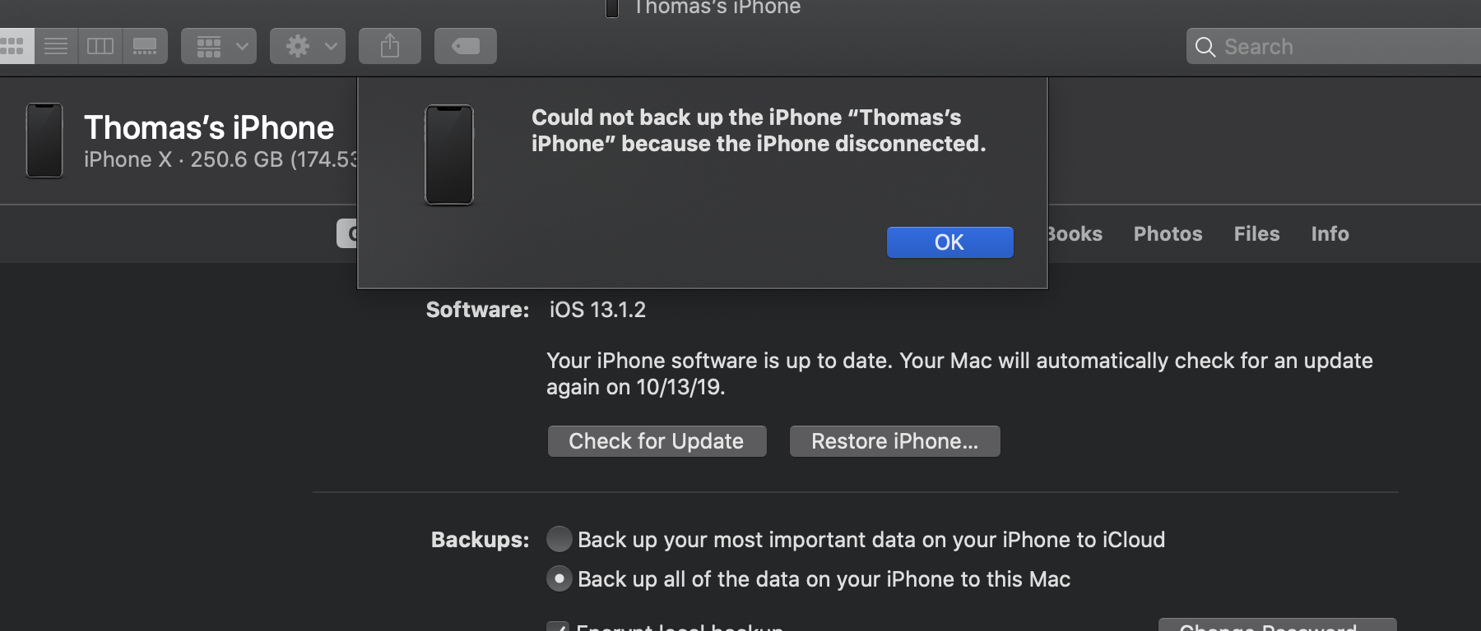This screenshot has width=1481, height=631.
Task: Switch to gallery view in toolbar
Action: 145,46
